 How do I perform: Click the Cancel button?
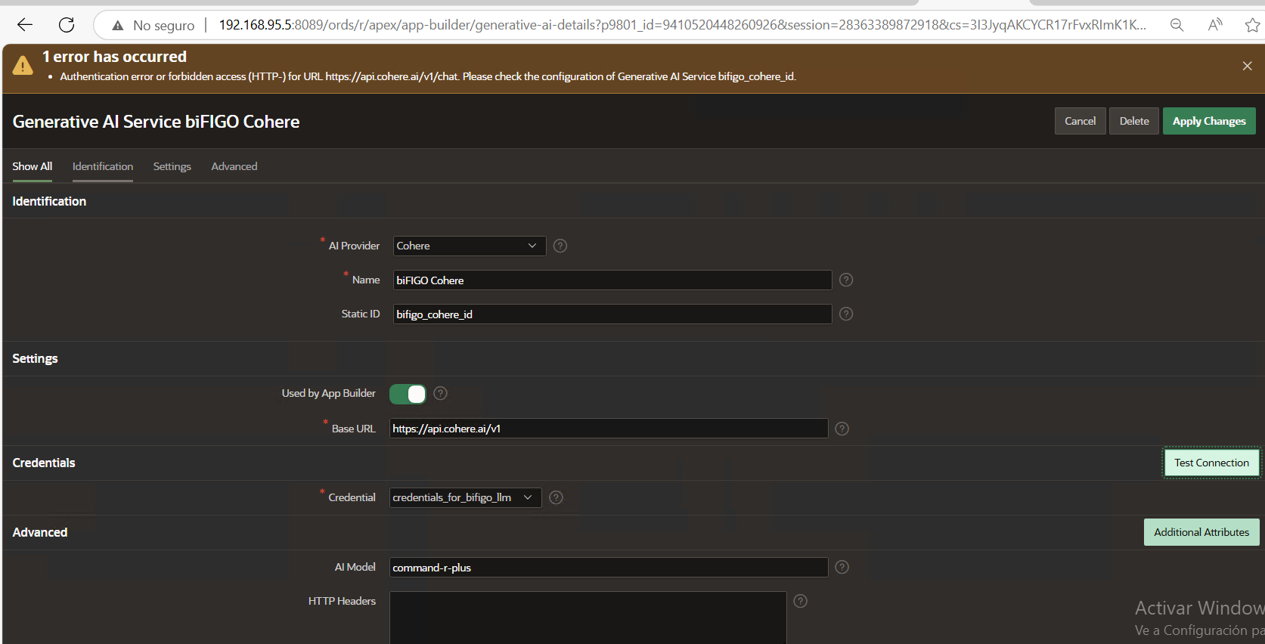coord(1081,121)
